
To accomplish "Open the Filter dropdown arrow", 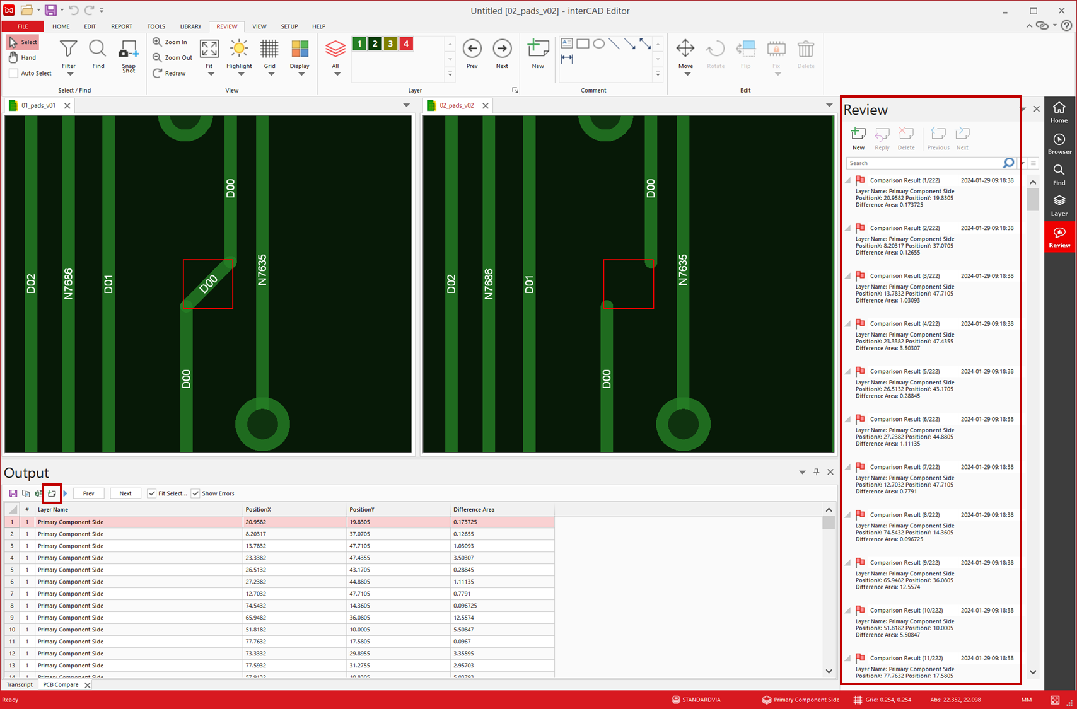I will [70, 74].
